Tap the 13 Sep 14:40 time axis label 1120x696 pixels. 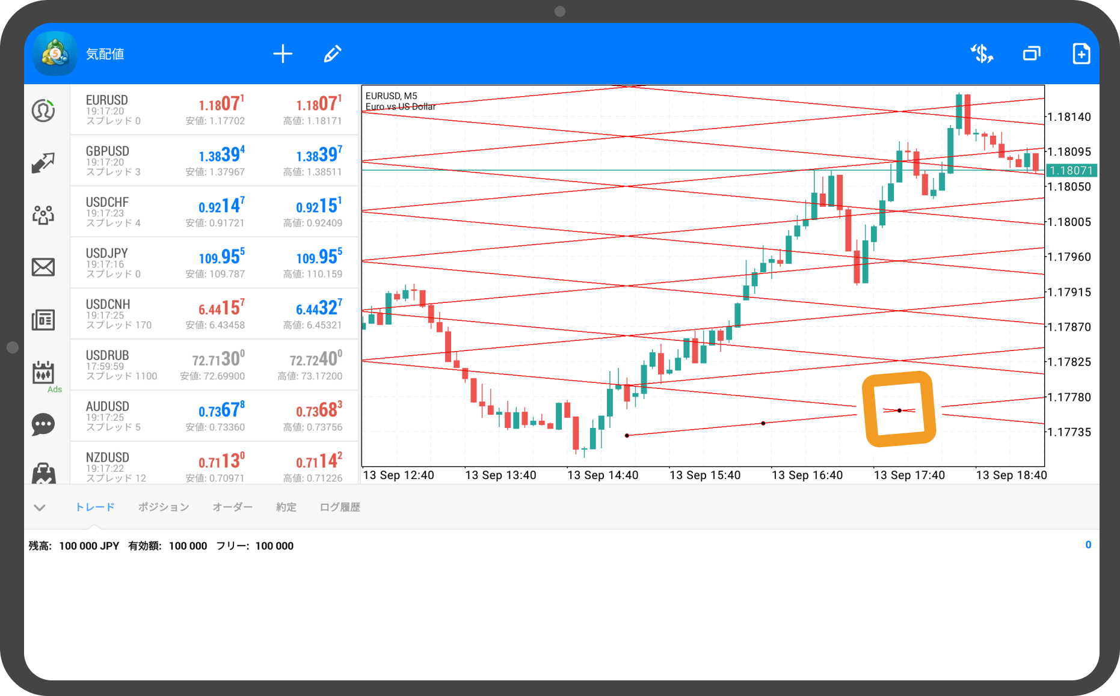click(x=603, y=475)
